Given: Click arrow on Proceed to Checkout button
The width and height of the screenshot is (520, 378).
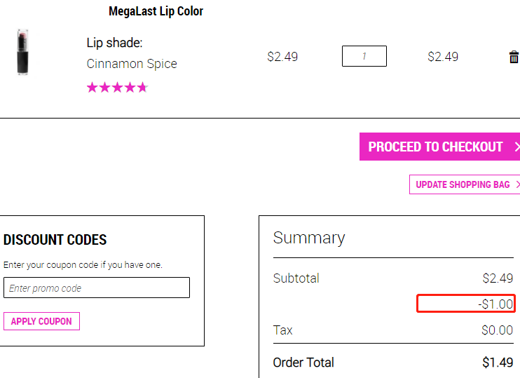Looking at the screenshot, I should click(x=517, y=147).
